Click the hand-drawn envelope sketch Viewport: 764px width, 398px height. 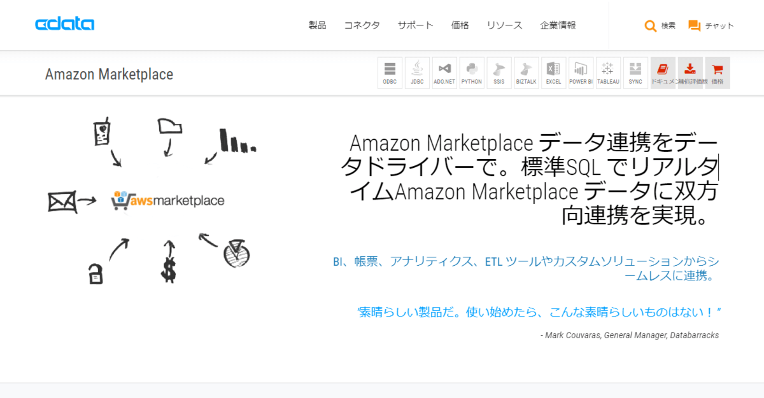coord(62,202)
